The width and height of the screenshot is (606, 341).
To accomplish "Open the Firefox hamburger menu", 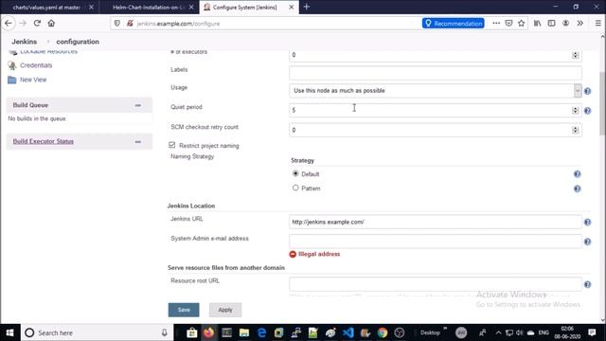I will pyautogui.click(x=597, y=23).
